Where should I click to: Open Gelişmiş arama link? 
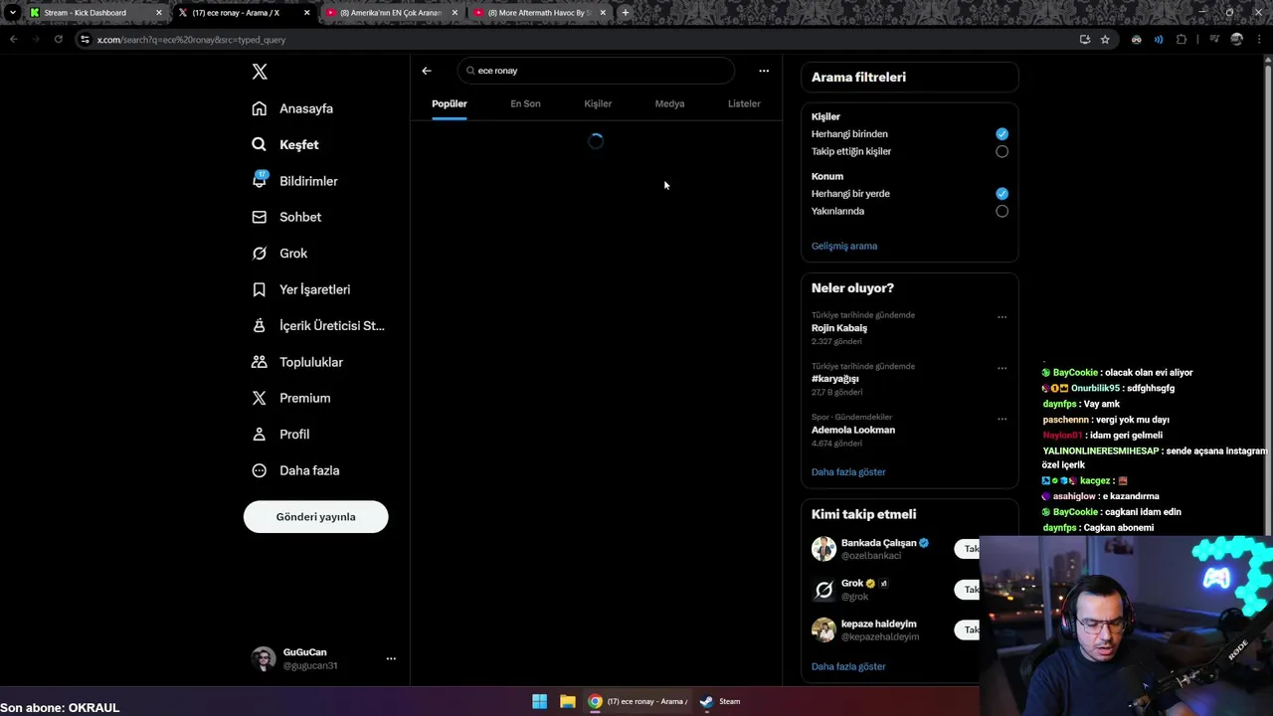(844, 246)
